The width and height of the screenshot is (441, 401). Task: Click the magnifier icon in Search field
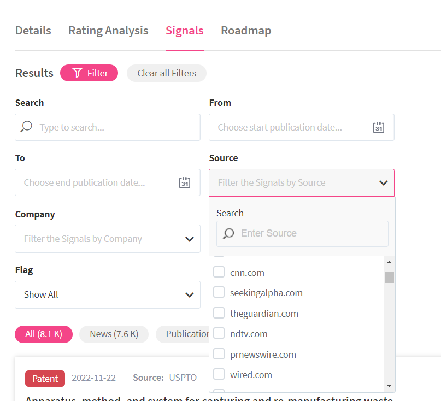tap(26, 127)
